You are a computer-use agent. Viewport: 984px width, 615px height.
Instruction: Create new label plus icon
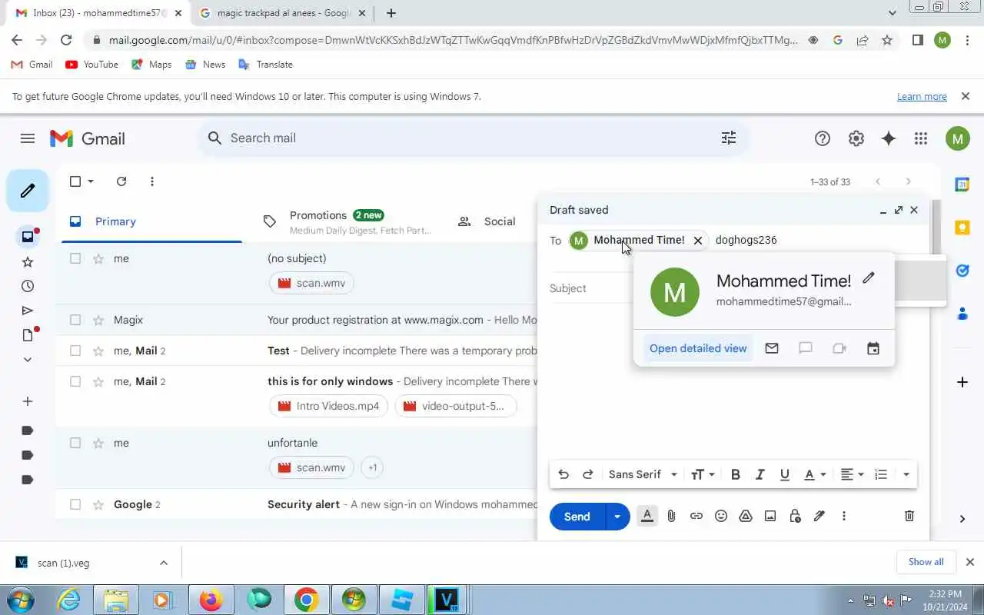[x=28, y=401]
